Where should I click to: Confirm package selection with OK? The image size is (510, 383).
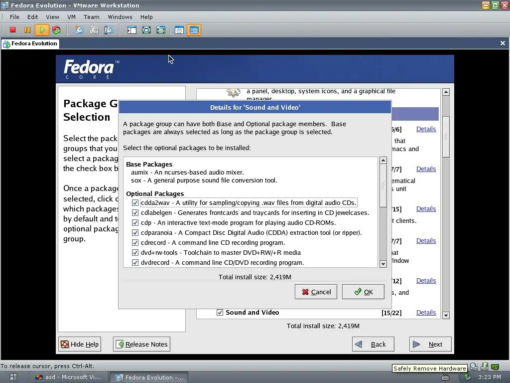pyautogui.click(x=363, y=292)
